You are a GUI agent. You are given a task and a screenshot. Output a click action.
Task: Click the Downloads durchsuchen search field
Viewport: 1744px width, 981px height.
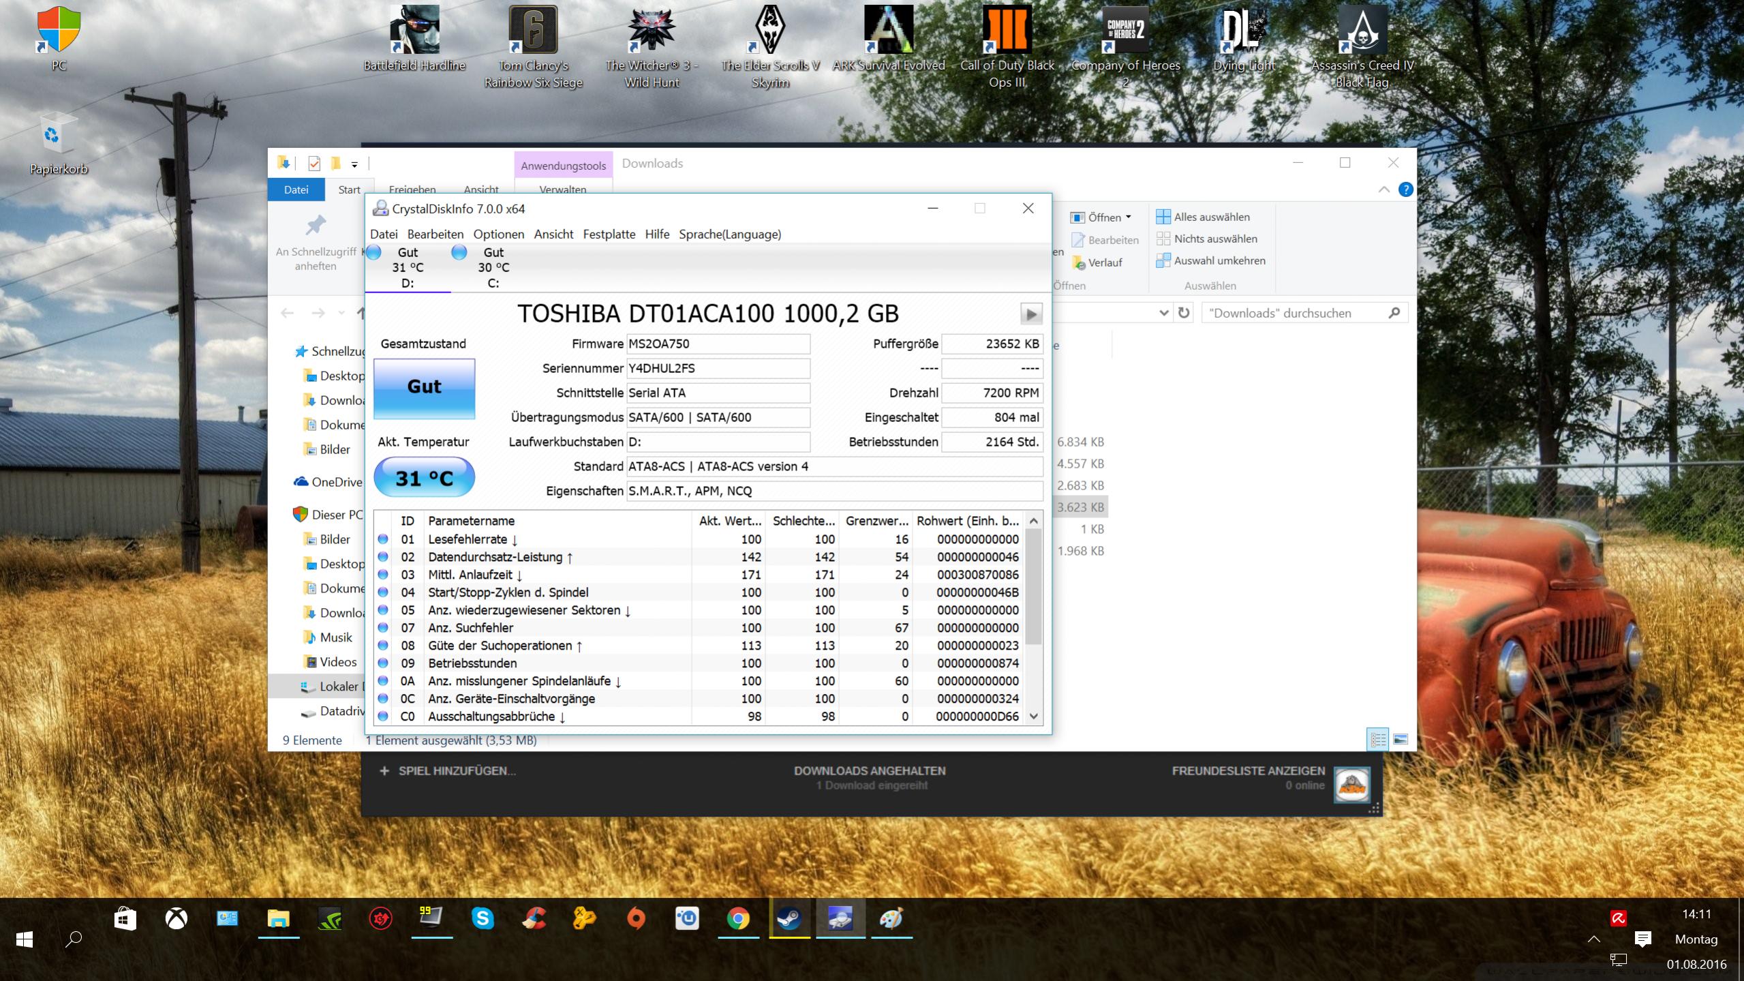pyautogui.click(x=1295, y=313)
